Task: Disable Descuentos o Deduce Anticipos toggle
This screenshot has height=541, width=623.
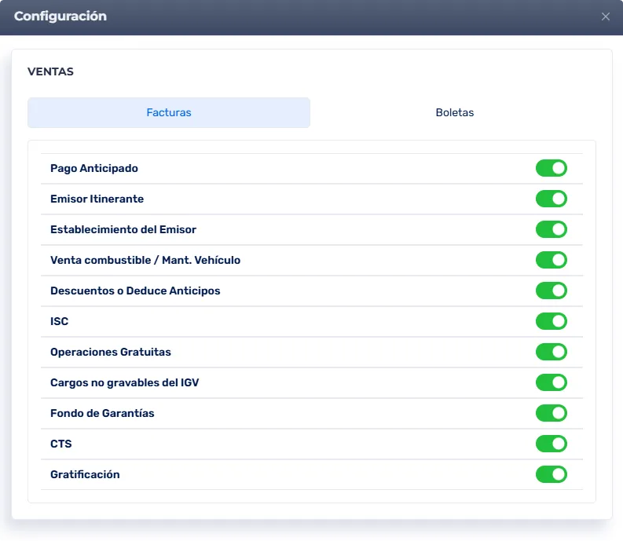Action: point(551,291)
